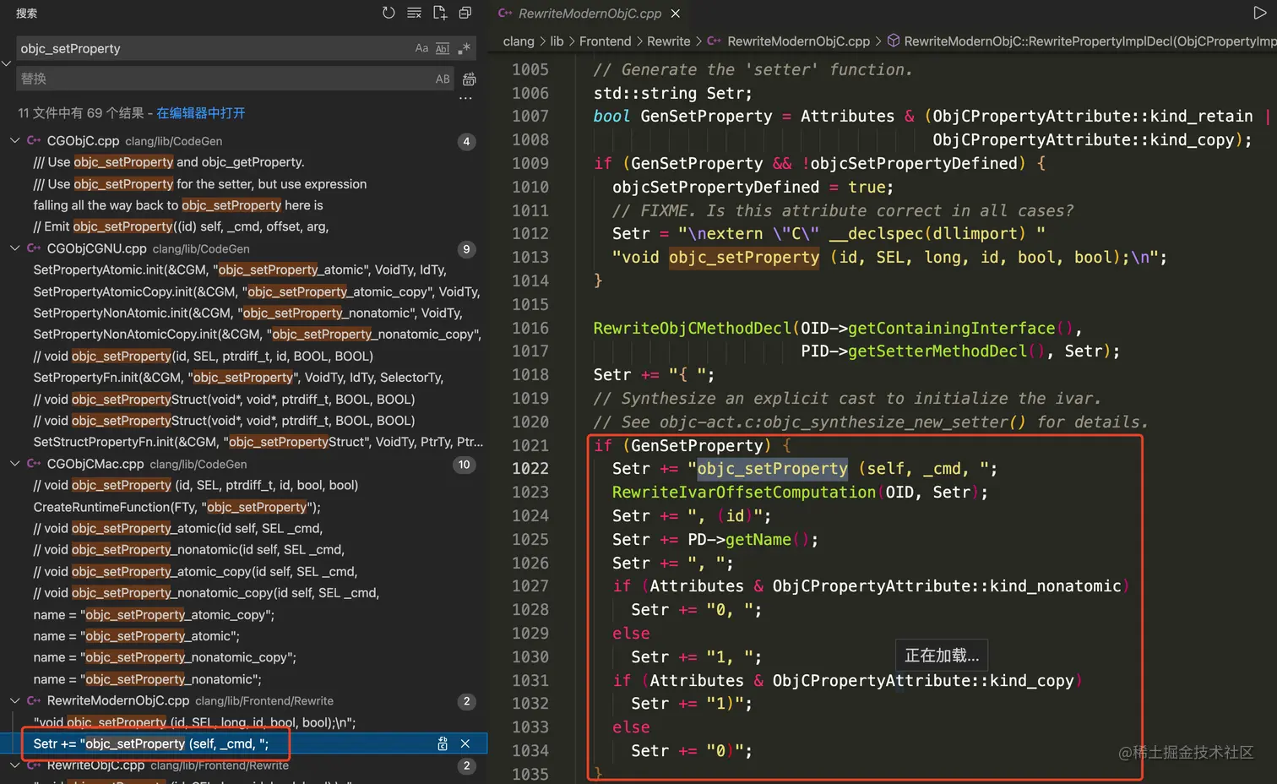Clear all search results
The width and height of the screenshot is (1277, 784).
pyautogui.click(x=414, y=13)
